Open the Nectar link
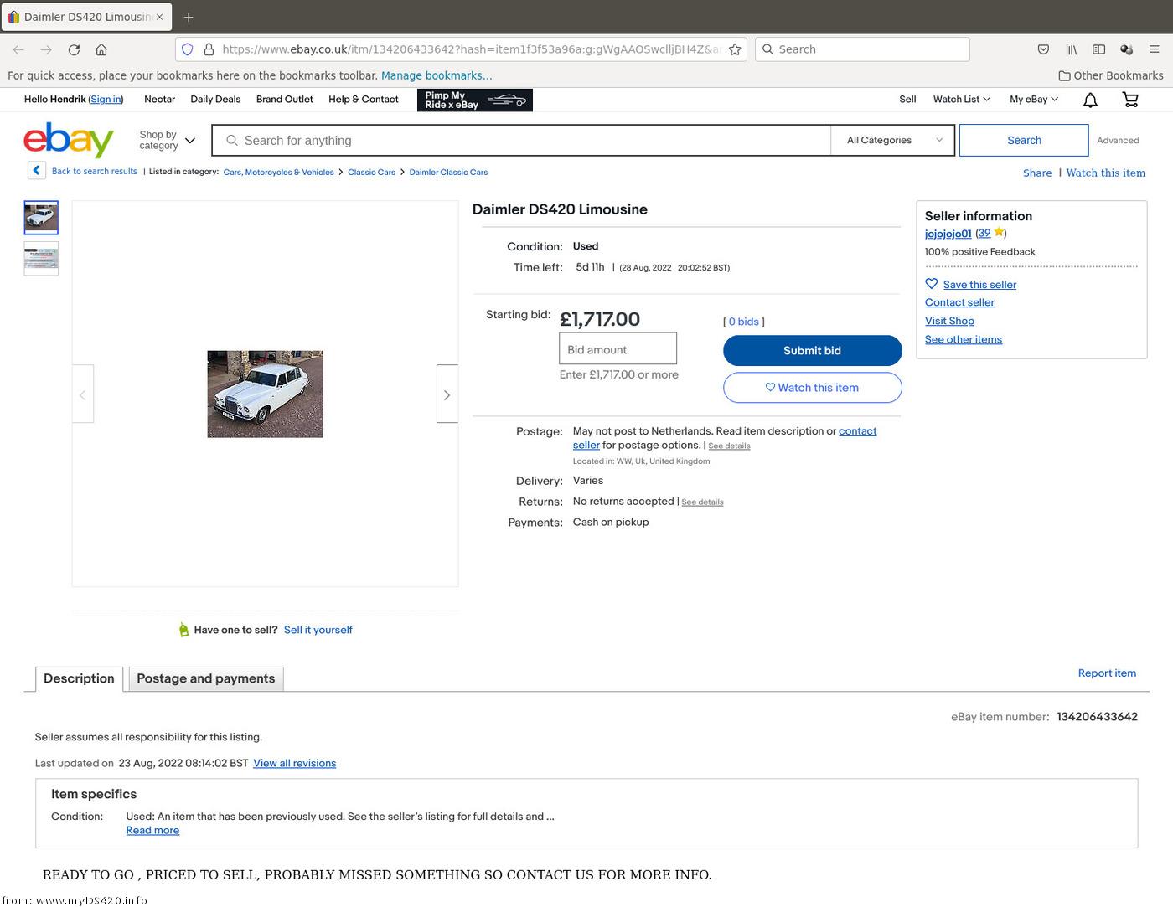Screen dimensions: 1173x907 159,99
